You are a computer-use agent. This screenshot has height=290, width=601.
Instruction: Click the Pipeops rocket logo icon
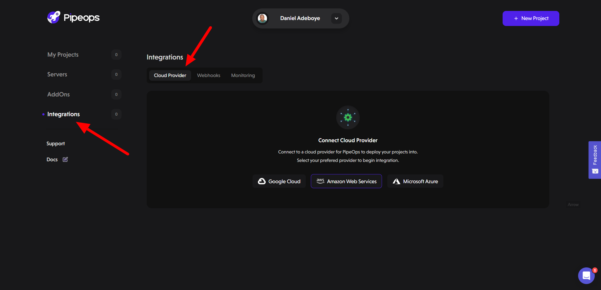(x=54, y=18)
